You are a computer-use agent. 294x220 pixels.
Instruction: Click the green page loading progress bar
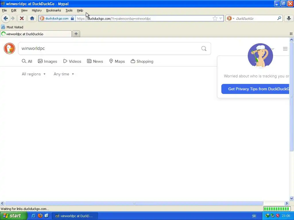277,209
